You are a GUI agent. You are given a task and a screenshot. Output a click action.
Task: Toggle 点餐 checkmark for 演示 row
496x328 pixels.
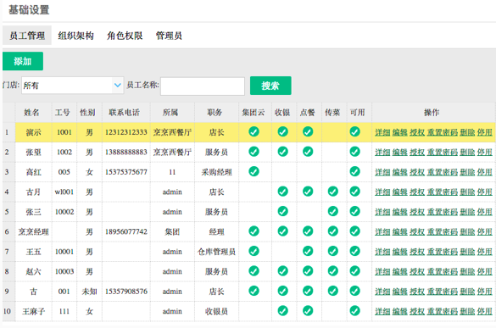pyautogui.click(x=308, y=131)
